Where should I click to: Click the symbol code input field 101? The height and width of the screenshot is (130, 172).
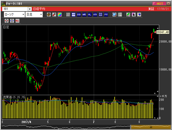pos(15,9)
